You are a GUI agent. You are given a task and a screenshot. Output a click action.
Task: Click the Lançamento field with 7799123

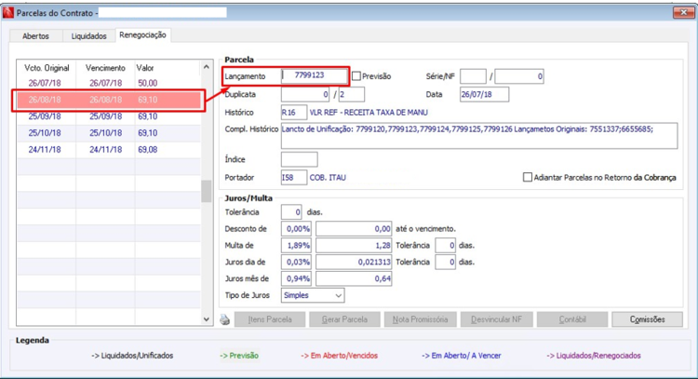[315, 75]
